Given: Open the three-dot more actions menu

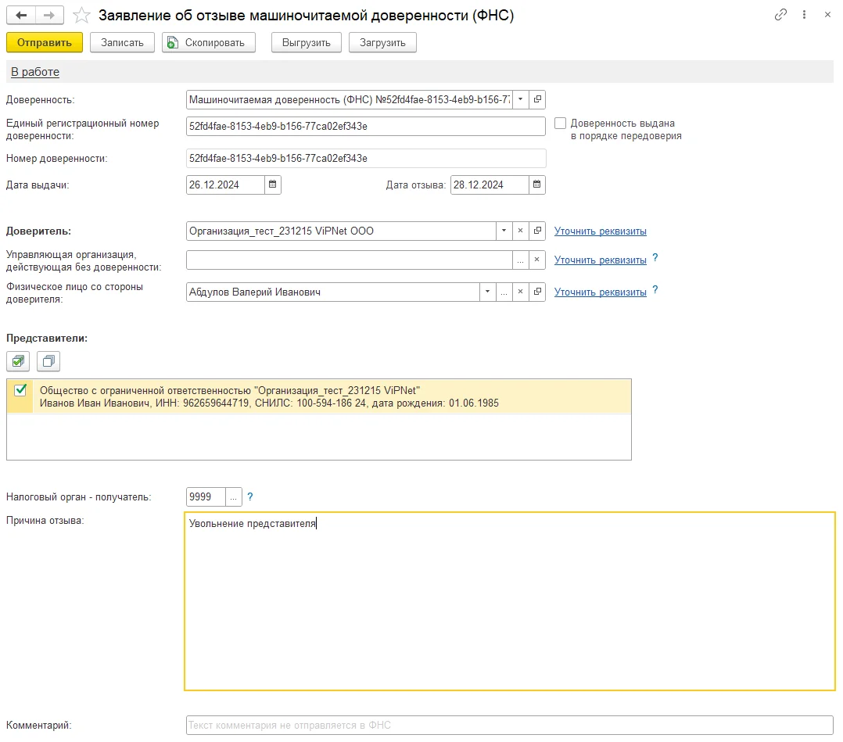Looking at the screenshot, I should click(x=804, y=15).
